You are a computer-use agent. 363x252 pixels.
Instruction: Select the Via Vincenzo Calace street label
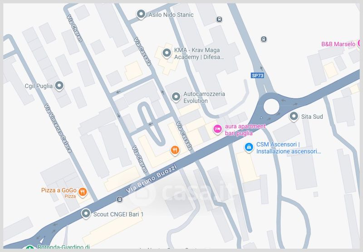tap(58, 128)
